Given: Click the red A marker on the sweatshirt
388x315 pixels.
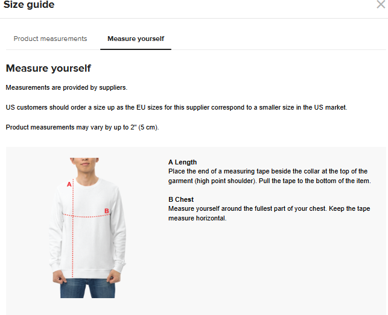Looking at the screenshot, I should coord(69,184).
